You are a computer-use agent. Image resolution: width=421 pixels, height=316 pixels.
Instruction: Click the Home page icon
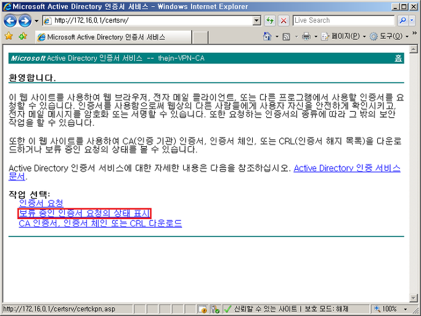click(x=267, y=36)
